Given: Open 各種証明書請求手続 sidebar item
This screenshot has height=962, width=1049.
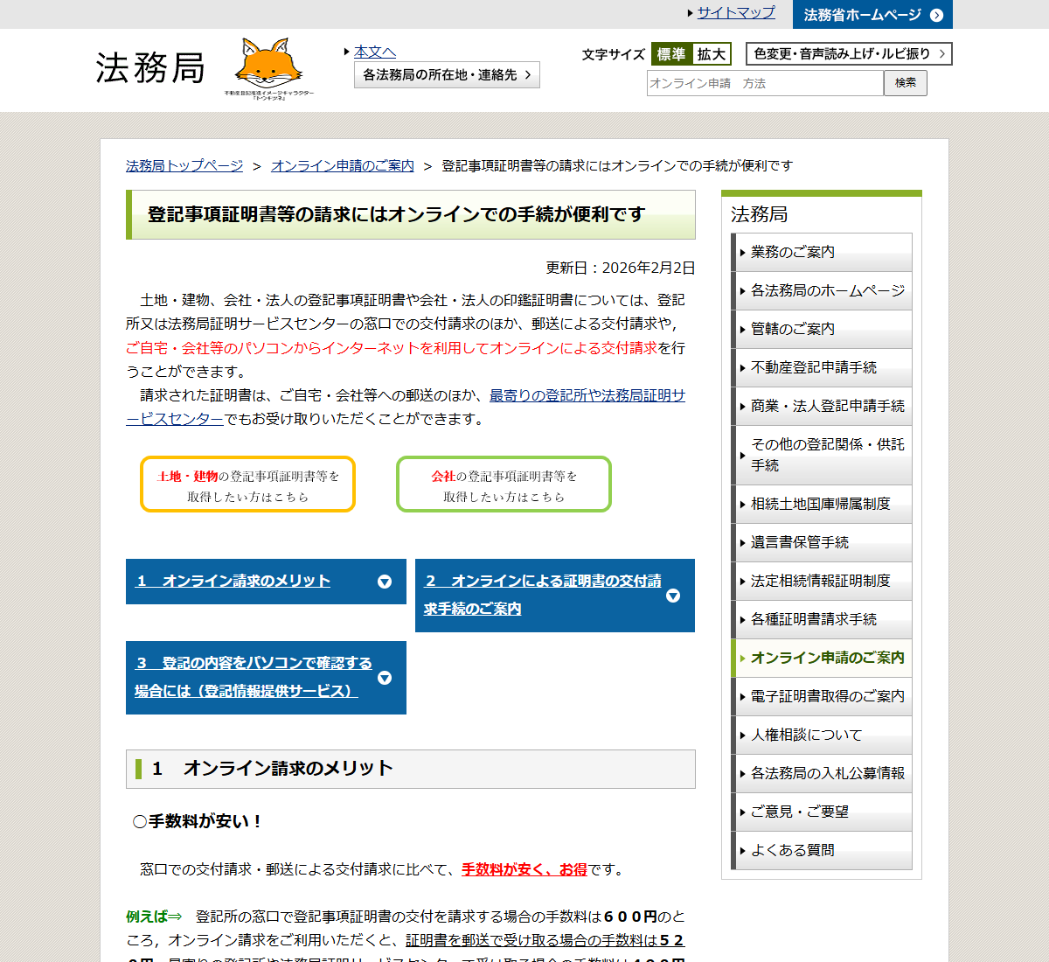Looking at the screenshot, I should click(822, 619).
